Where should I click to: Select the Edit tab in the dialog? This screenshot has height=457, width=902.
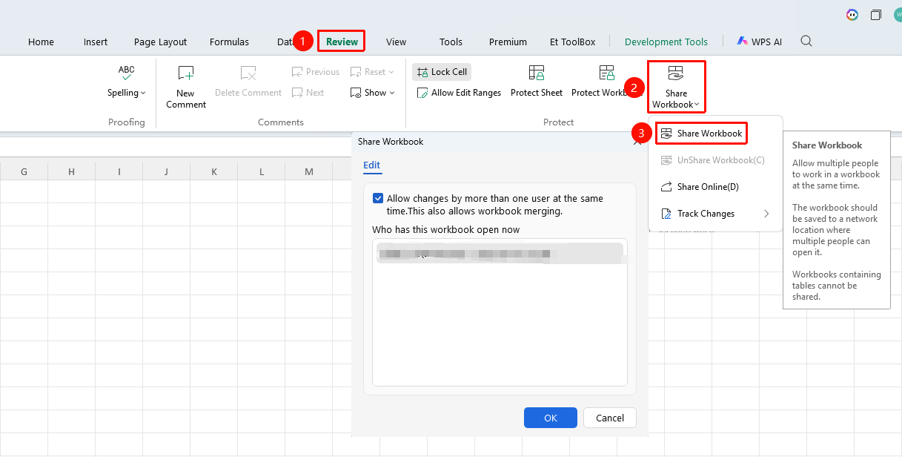pos(371,165)
